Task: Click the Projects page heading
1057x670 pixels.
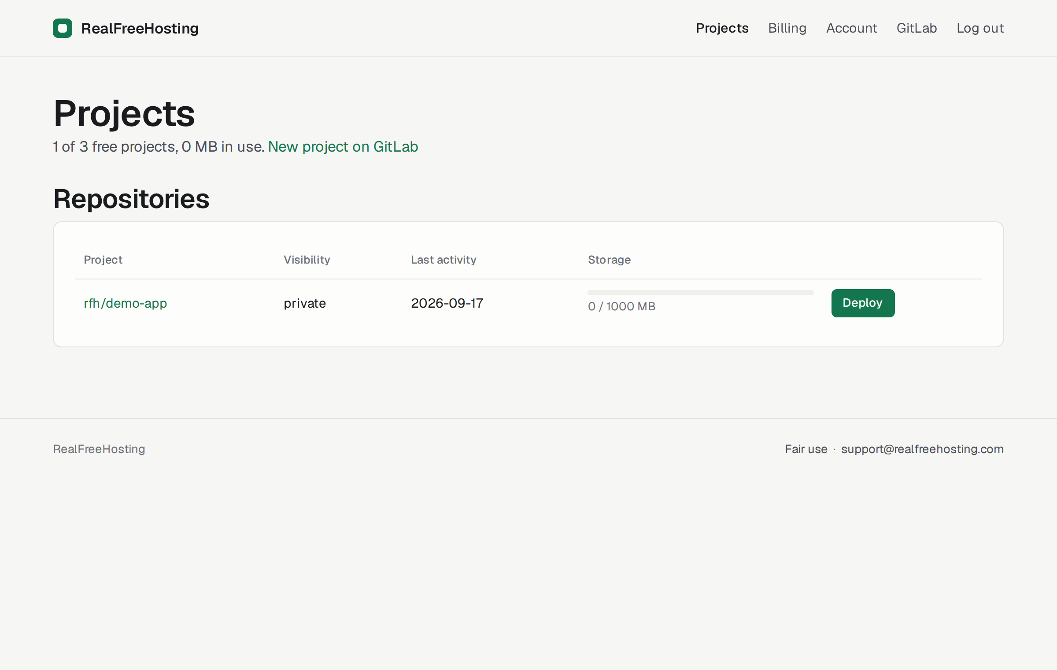Action: [124, 114]
